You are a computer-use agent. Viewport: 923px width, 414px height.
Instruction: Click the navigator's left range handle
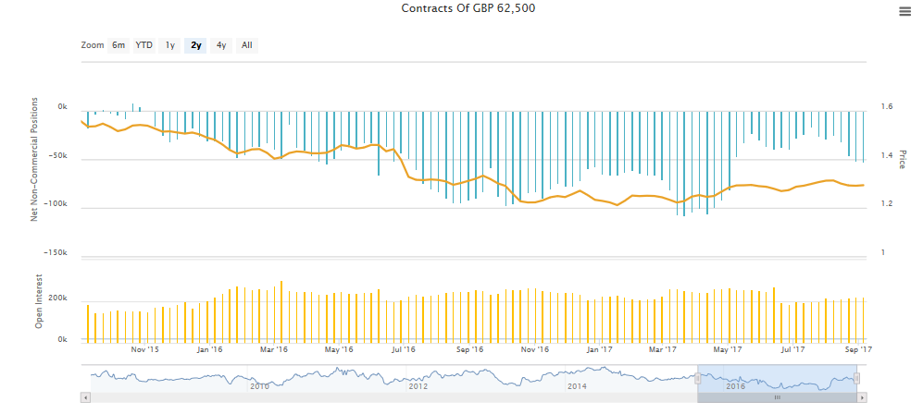coord(698,378)
